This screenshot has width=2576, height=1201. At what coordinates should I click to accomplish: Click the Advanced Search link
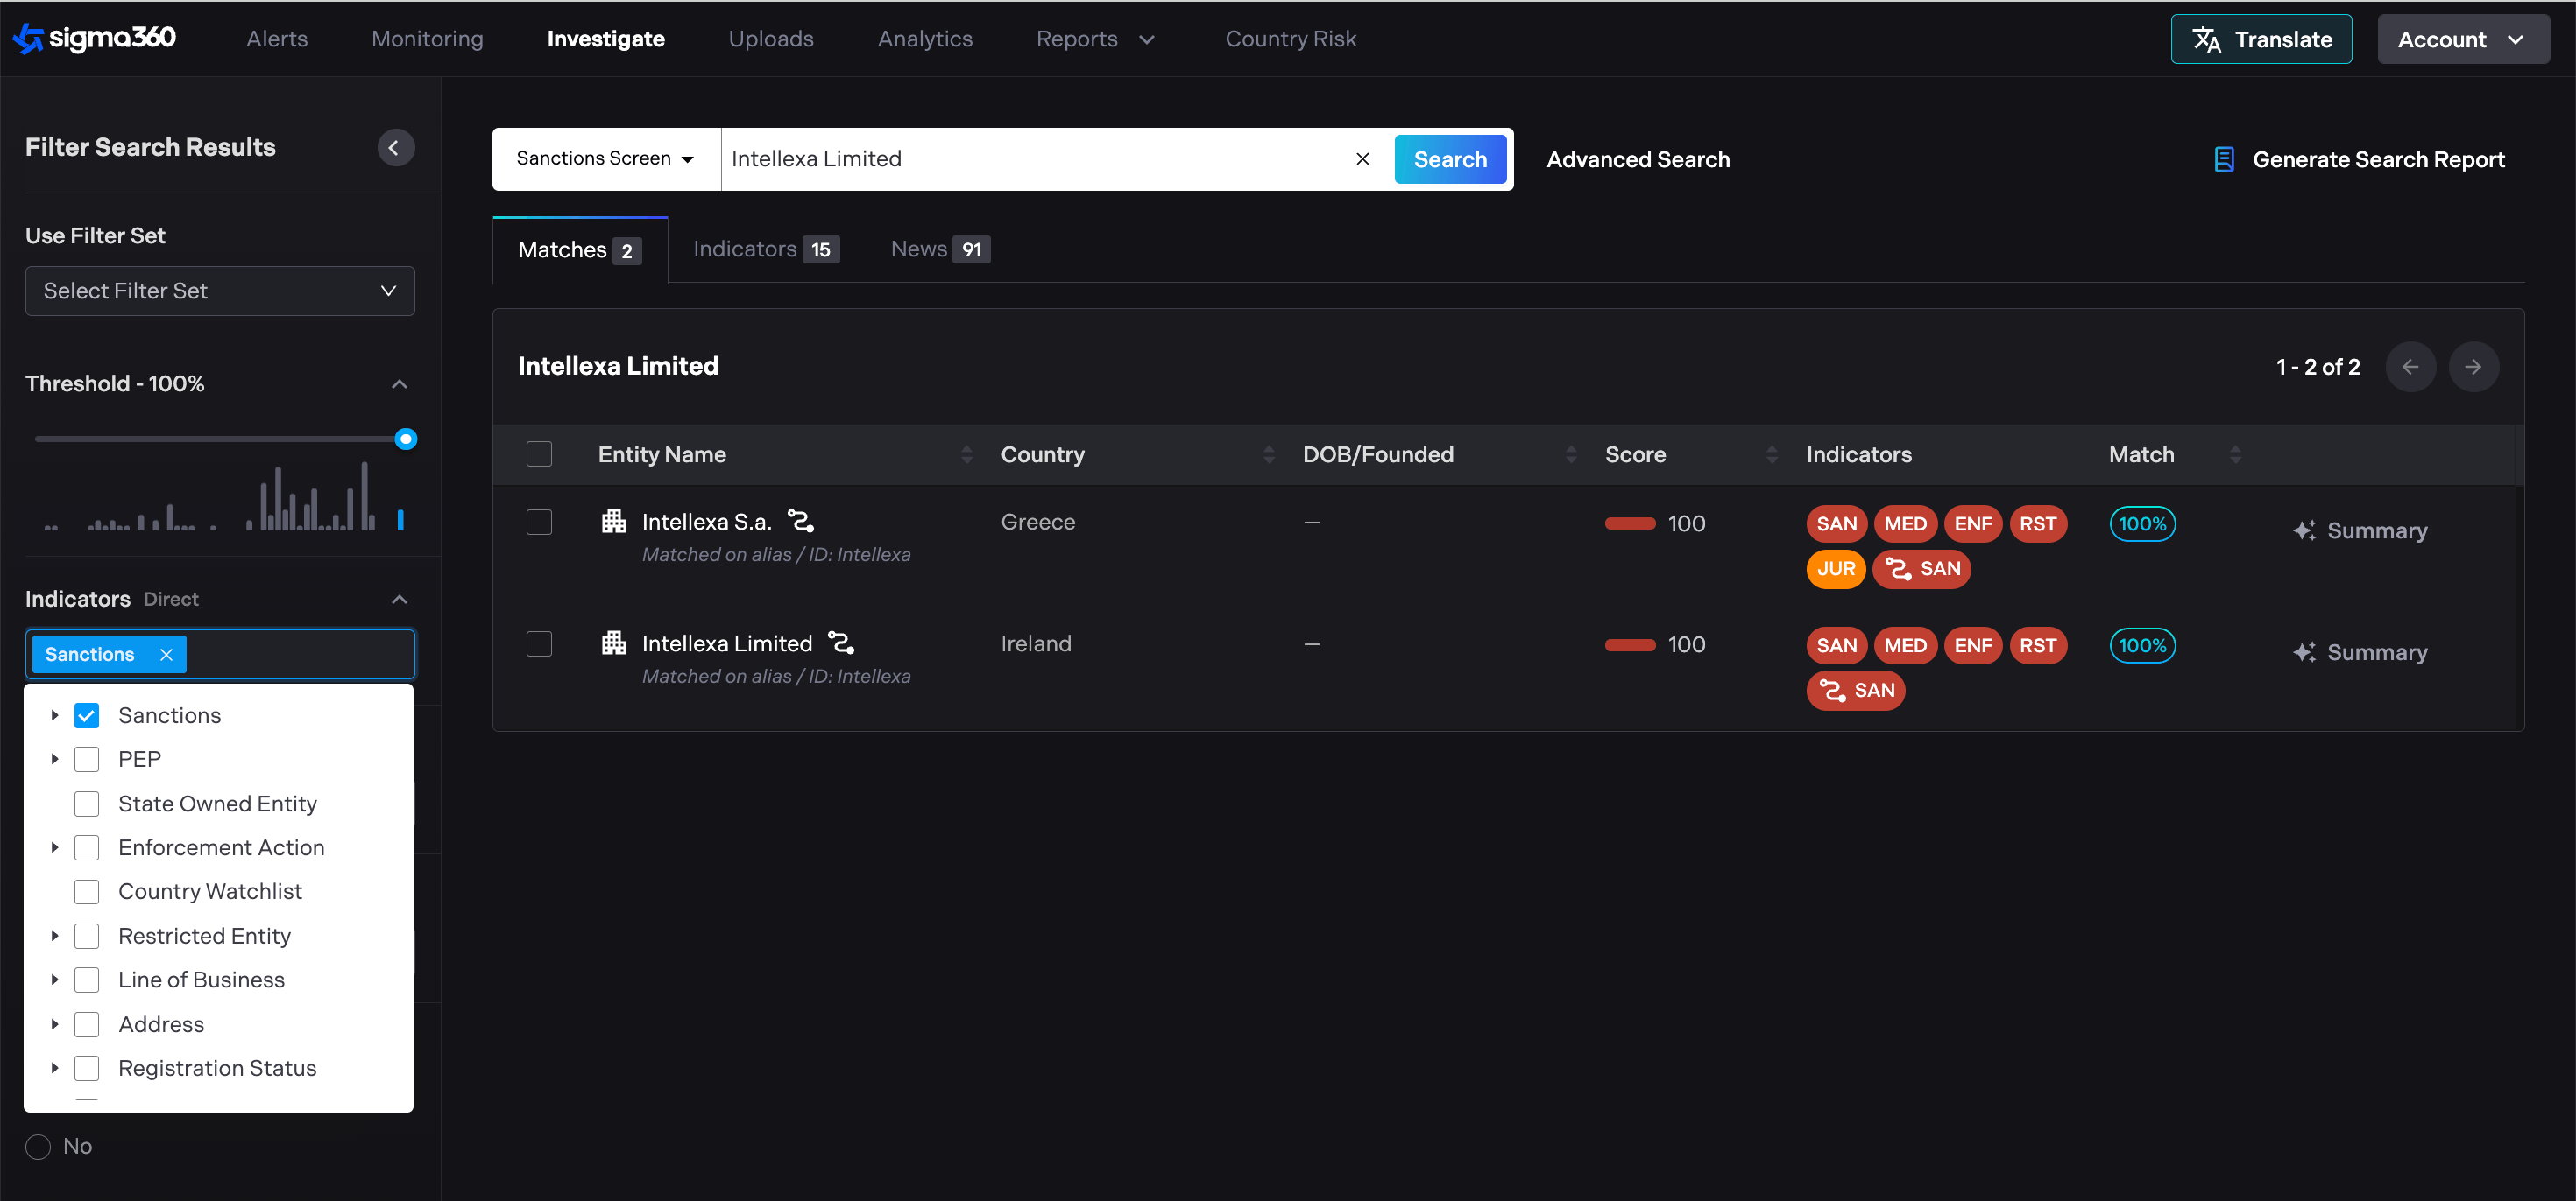[1637, 160]
